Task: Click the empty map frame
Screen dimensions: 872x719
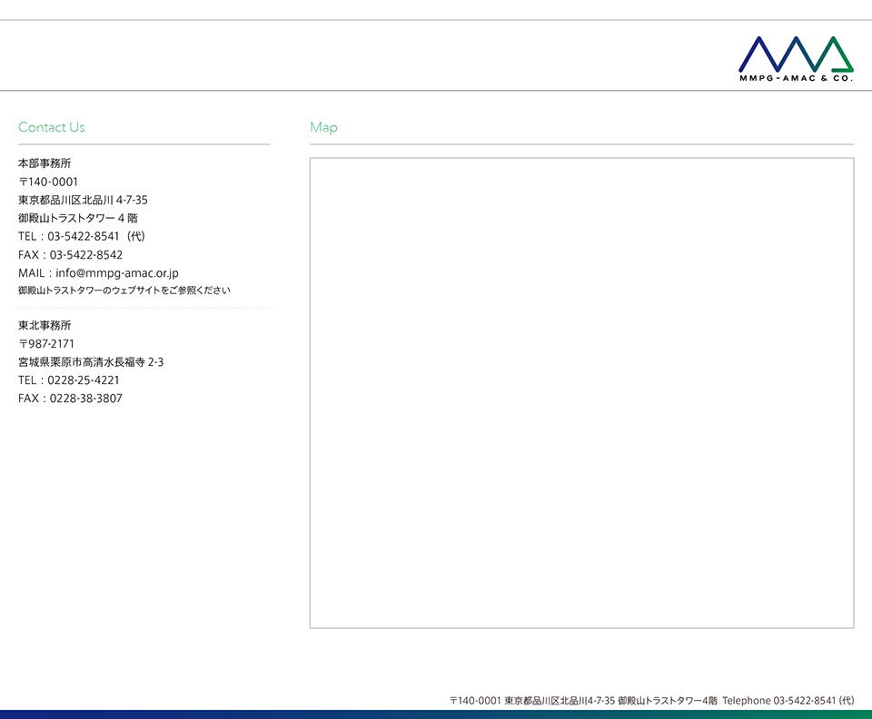Action: pos(581,393)
